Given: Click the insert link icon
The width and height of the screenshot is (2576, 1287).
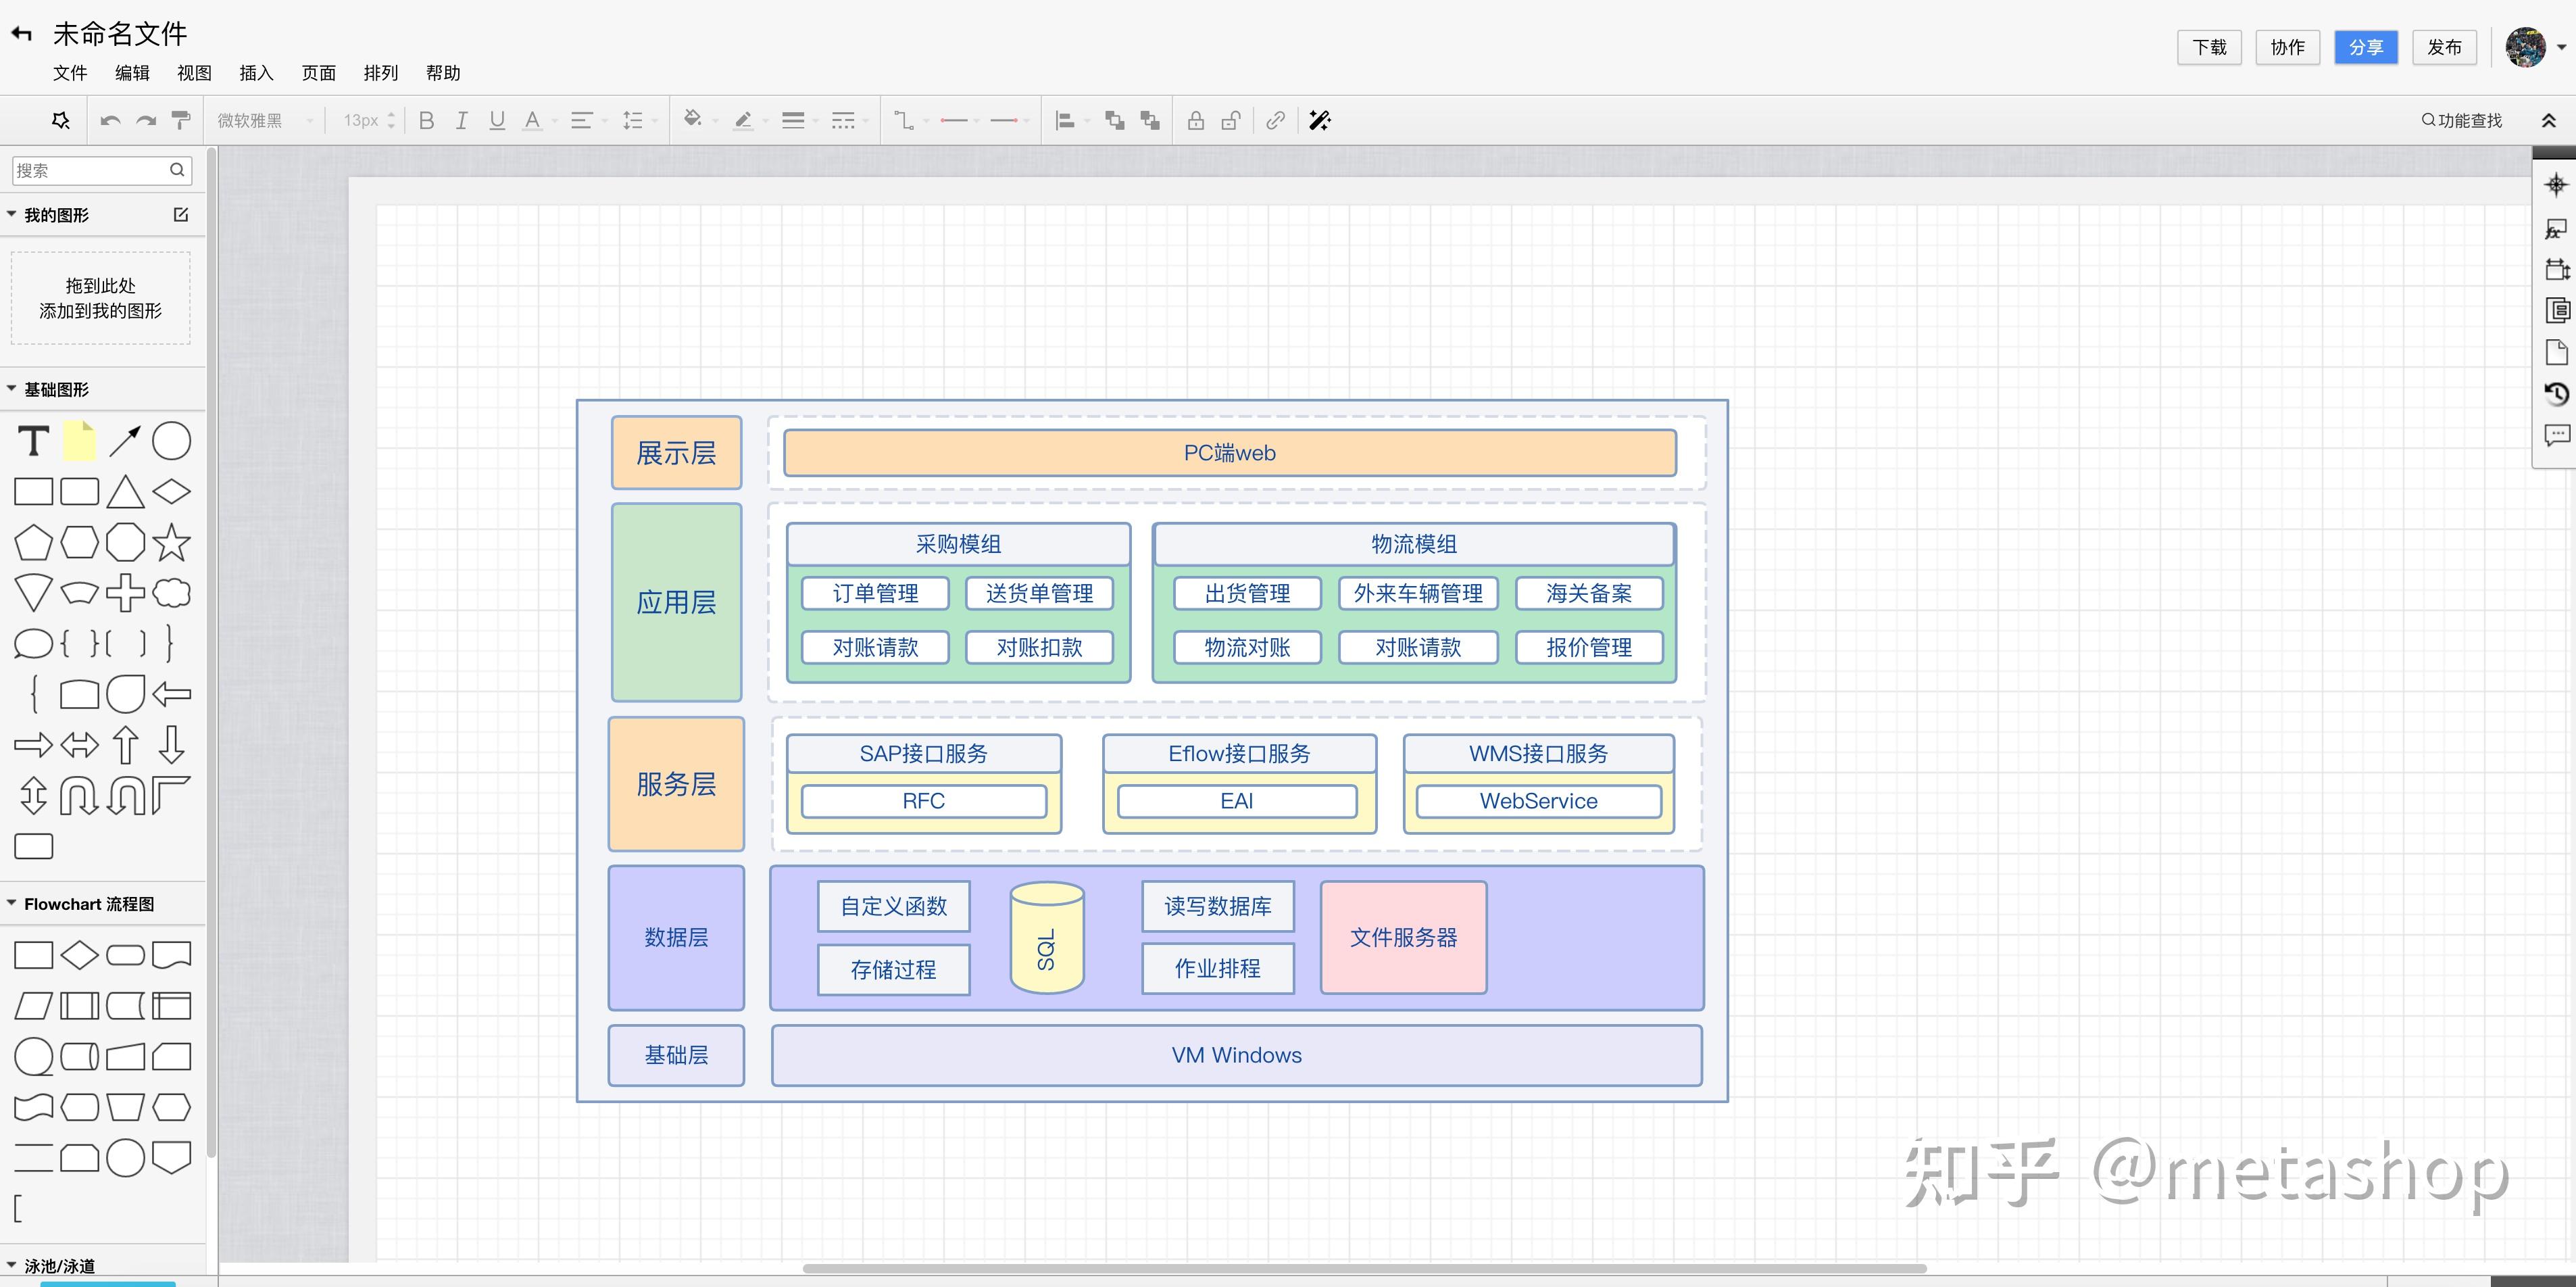Looking at the screenshot, I should (x=1275, y=121).
